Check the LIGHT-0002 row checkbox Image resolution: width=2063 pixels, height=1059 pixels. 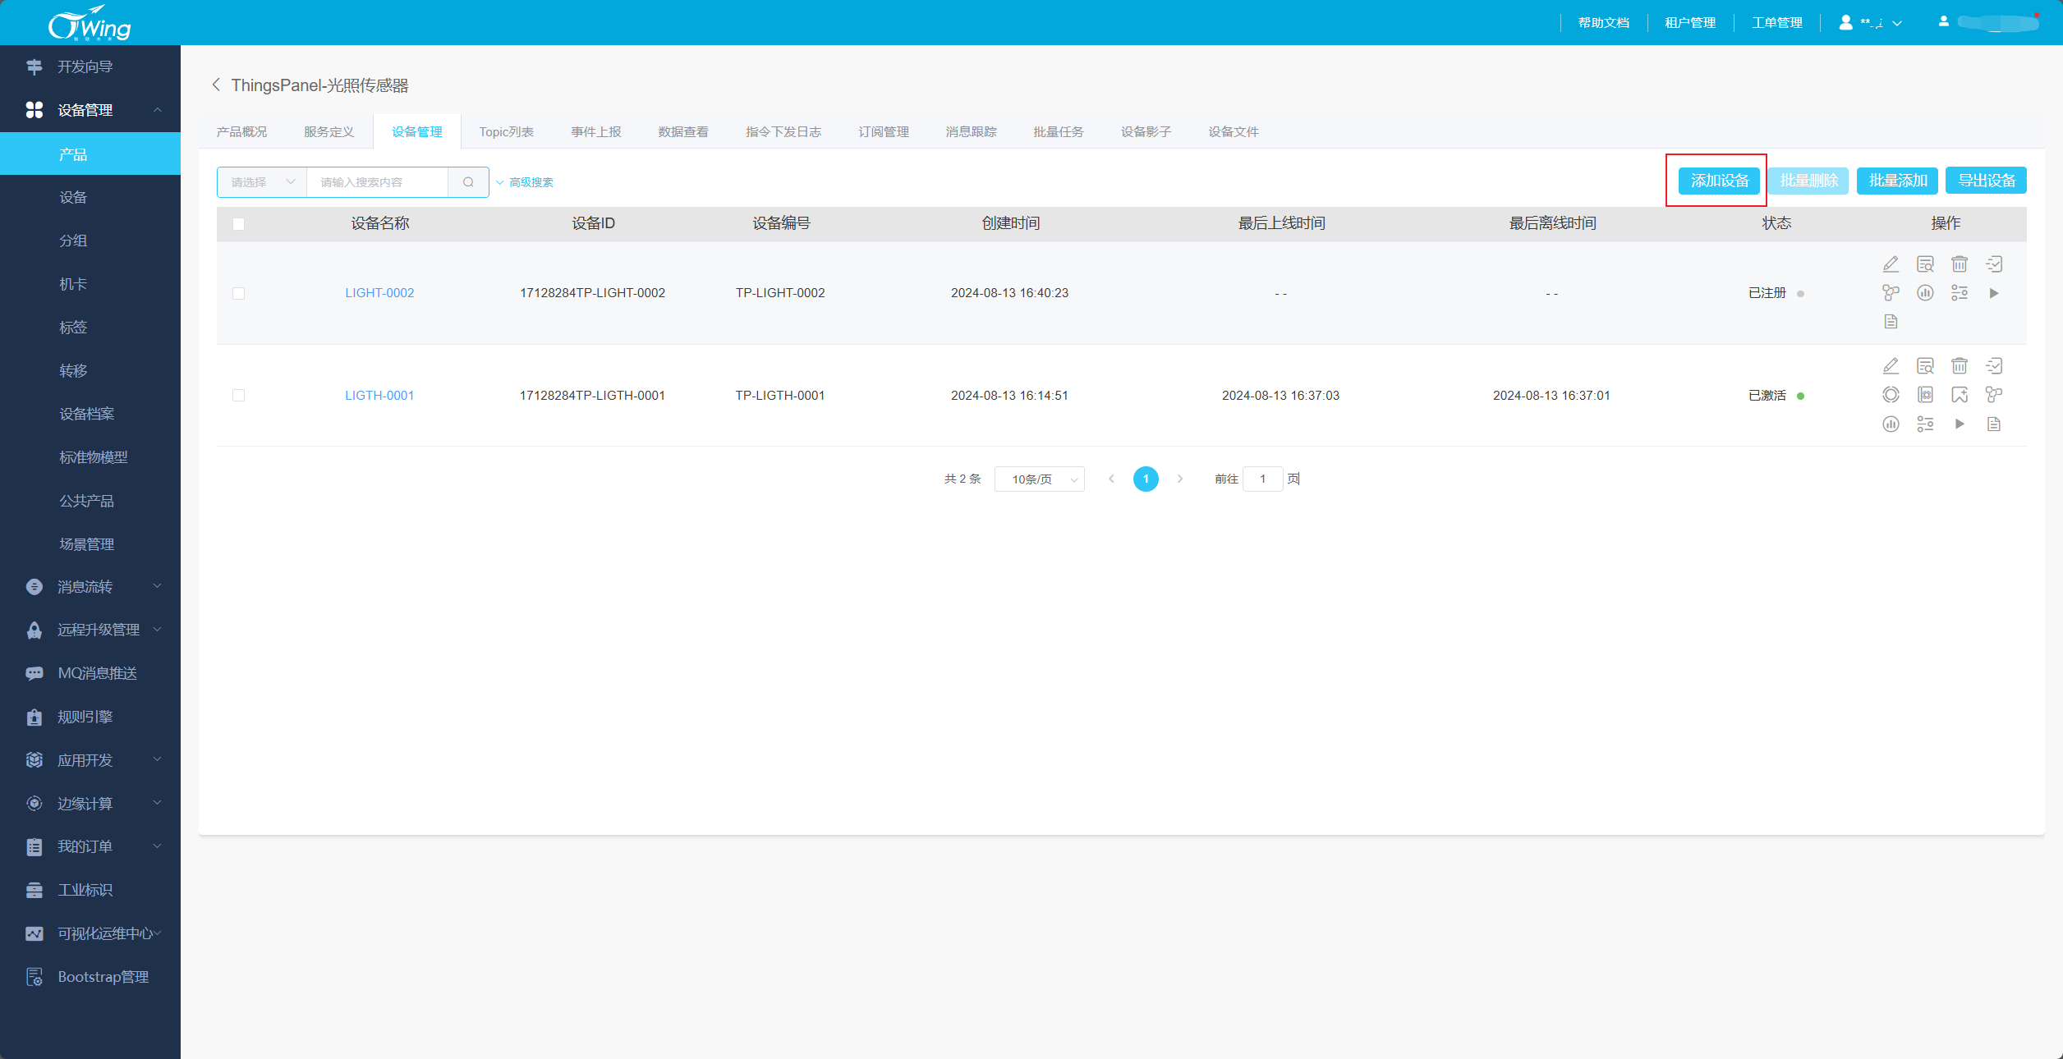tap(239, 293)
